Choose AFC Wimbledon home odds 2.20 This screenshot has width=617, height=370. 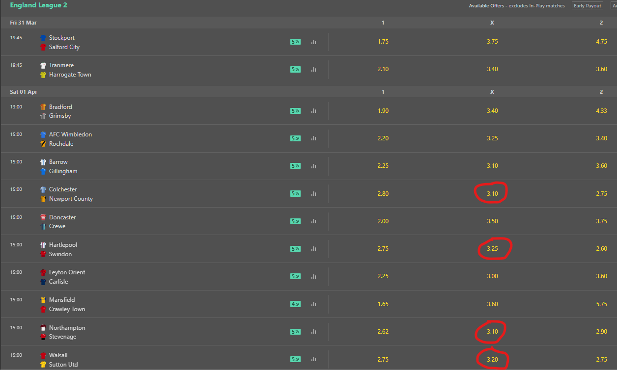tap(383, 138)
